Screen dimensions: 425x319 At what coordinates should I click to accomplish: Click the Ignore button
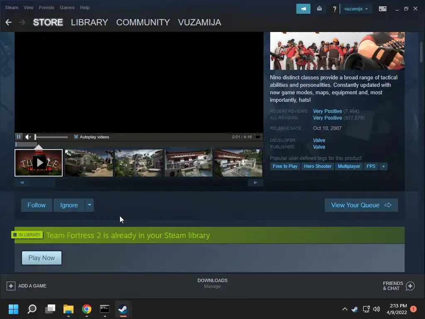pyautogui.click(x=69, y=205)
